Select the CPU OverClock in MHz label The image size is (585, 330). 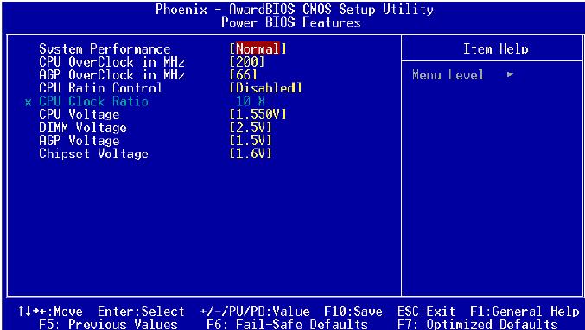pos(111,62)
